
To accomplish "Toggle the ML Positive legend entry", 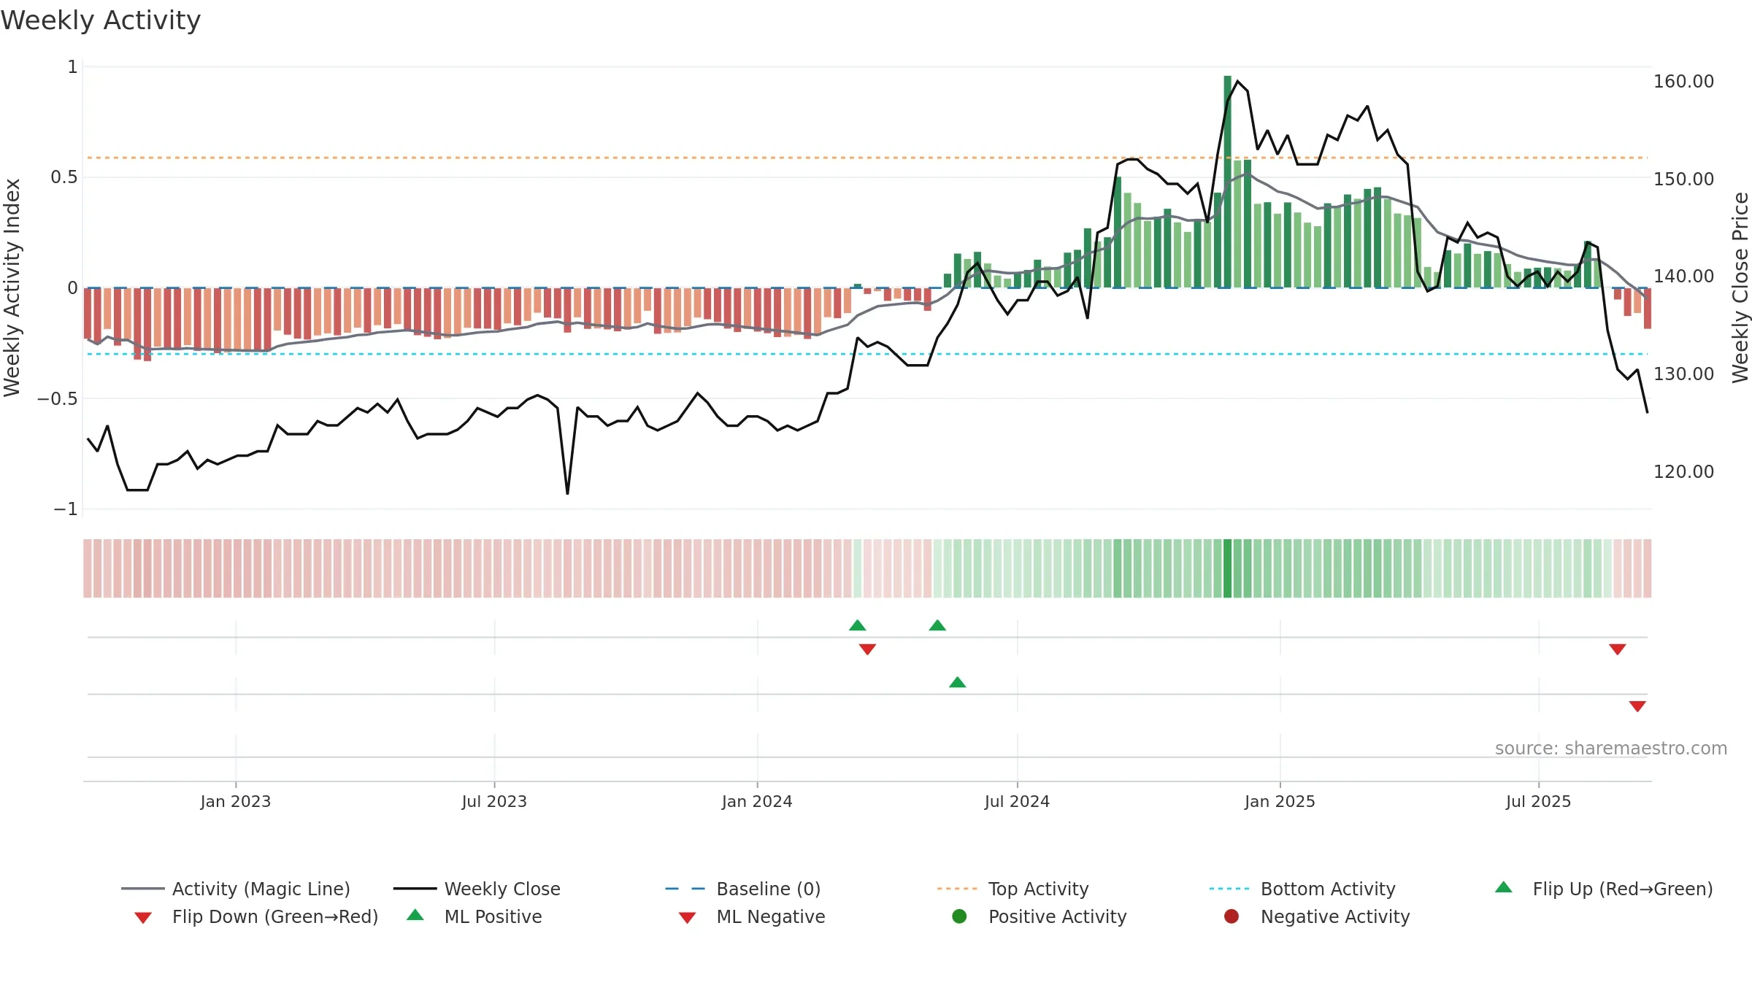I will pos(474,916).
